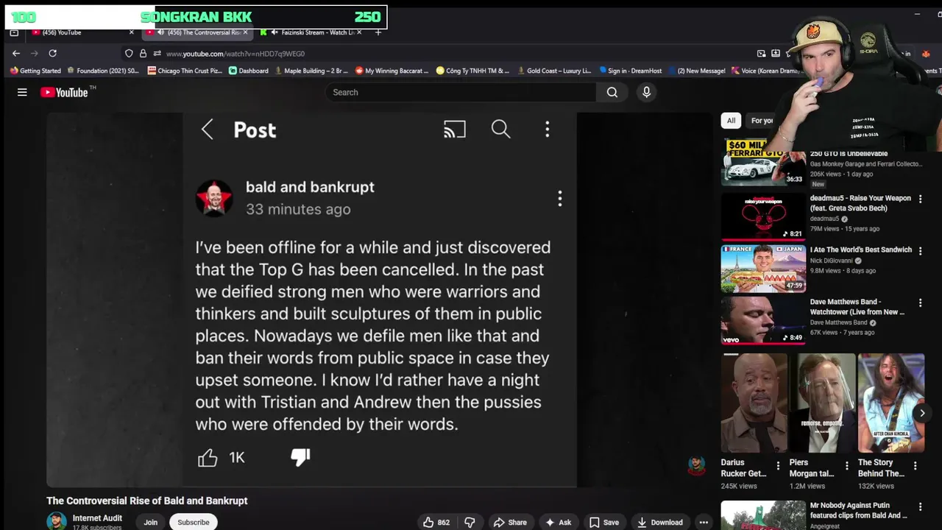Open the YouTube guide hamburger menu
942x530 pixels.
22,92
